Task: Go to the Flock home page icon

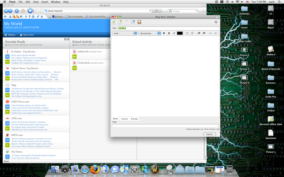Action: click(23, 11)
